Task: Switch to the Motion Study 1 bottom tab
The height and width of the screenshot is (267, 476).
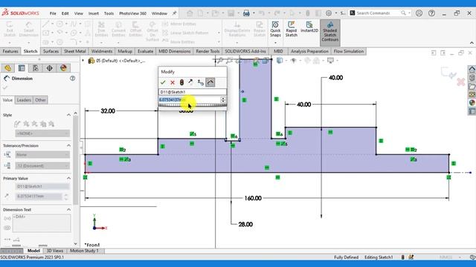Action: coord(84,251)
